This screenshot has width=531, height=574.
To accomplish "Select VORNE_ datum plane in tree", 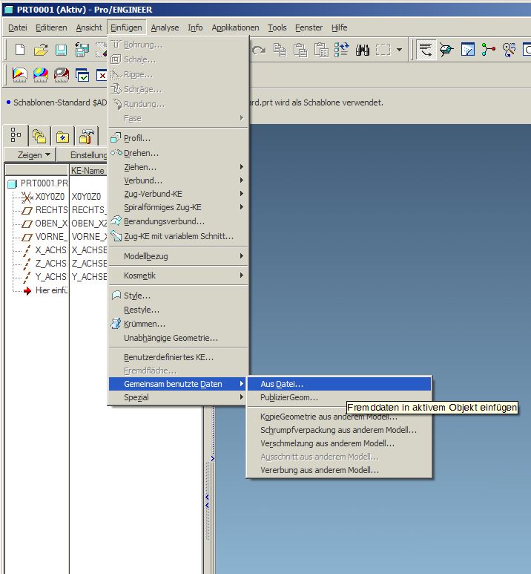I will tap(44, 237).
